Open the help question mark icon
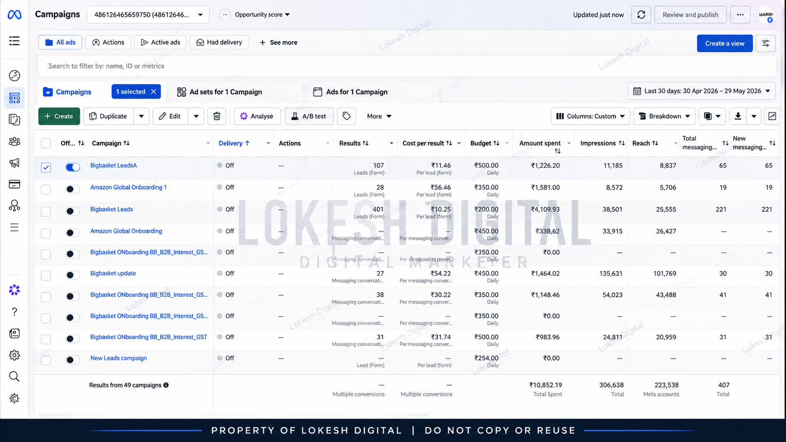786x442 pixels. click(x=15, y=312)
